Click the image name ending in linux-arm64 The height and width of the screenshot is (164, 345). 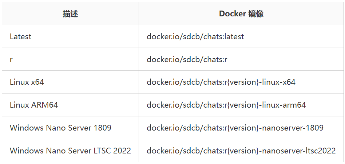tap(226, 105)
